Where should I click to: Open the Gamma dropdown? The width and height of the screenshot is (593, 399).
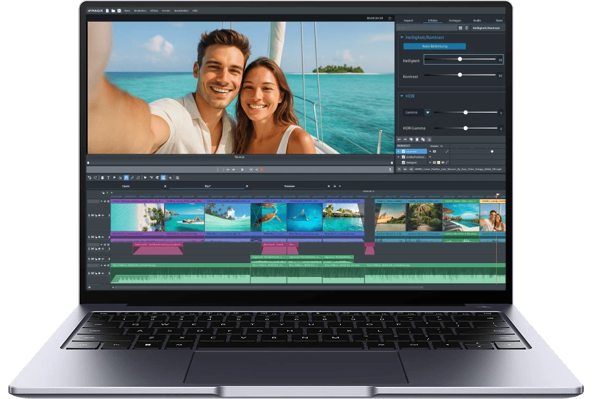pos(427,113)
